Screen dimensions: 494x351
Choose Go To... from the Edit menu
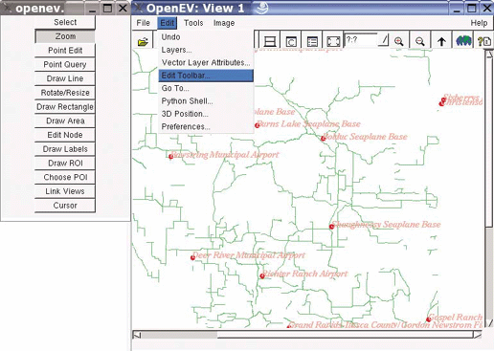[206, 88]
